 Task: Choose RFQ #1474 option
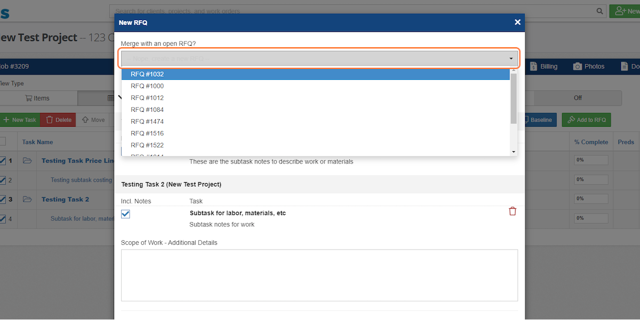[147, 121]
